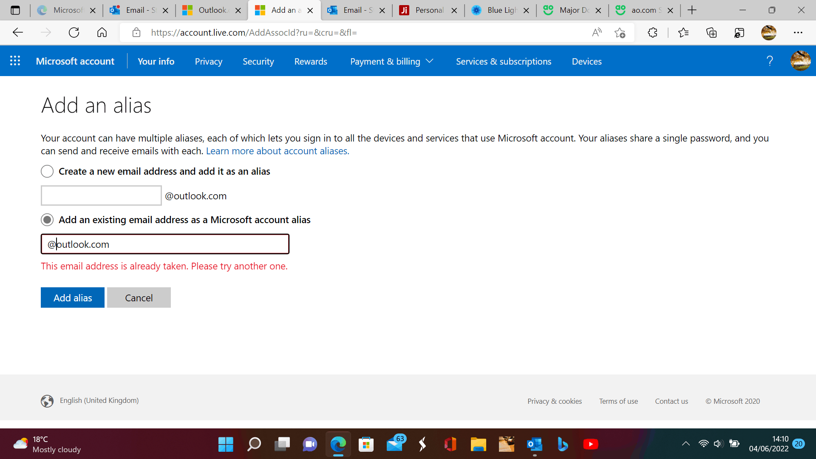Open Microsoft account help question mark
This screenshot has height=459, width=816.
point(770,61)
